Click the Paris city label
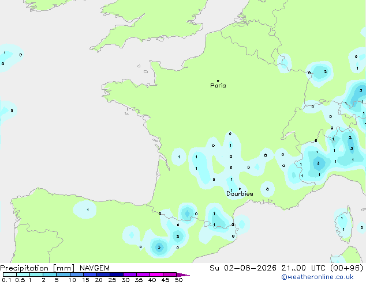 tap(218, 86)
